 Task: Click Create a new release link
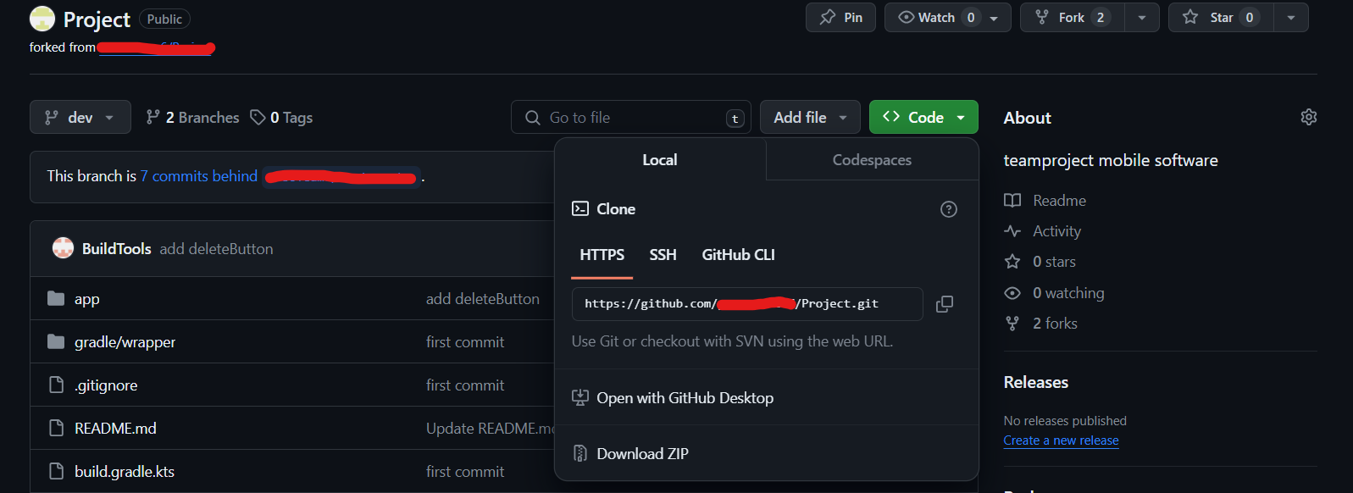[1061, 440]
